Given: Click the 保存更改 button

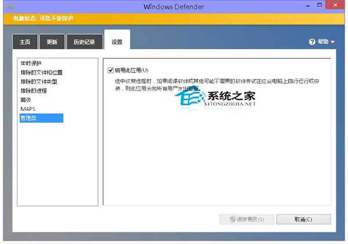Looking at the screenshot, I should [246, 220].
